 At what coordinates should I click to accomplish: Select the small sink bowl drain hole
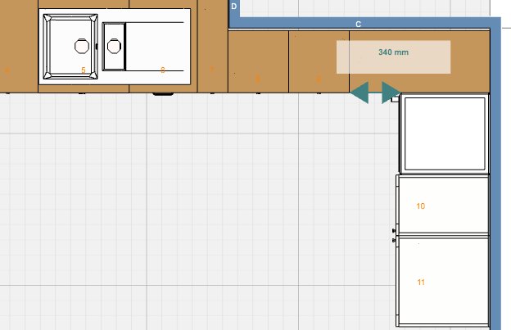(114, 46)
